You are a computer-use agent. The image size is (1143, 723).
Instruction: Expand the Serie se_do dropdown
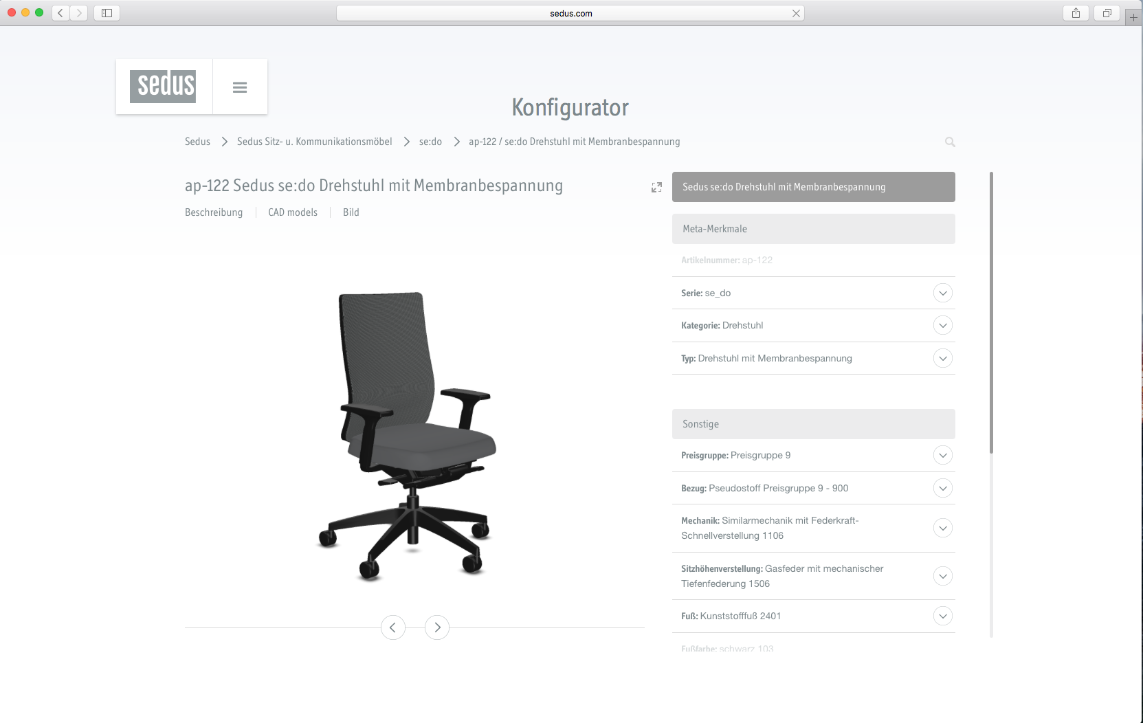tap(943, 293)
